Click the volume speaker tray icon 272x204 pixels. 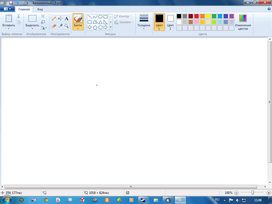pyautogui.click(x=238, y=200)
